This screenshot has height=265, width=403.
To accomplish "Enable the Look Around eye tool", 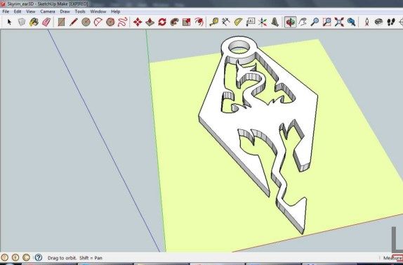I will click(x=378, y=22).
